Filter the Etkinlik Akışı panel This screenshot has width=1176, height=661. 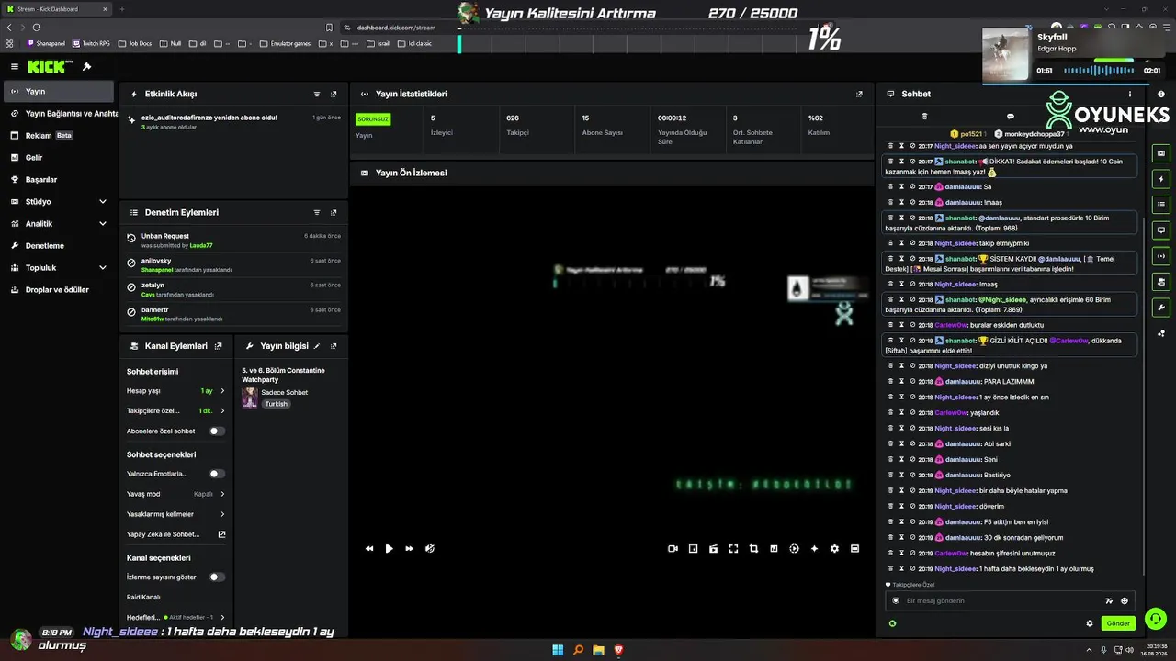click(317, 94)
